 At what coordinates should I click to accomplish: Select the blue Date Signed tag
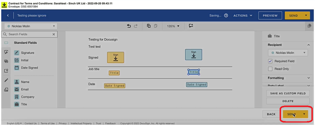coord(197,84)
